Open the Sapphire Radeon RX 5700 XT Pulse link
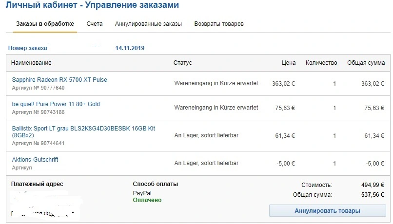 (59, 79)
